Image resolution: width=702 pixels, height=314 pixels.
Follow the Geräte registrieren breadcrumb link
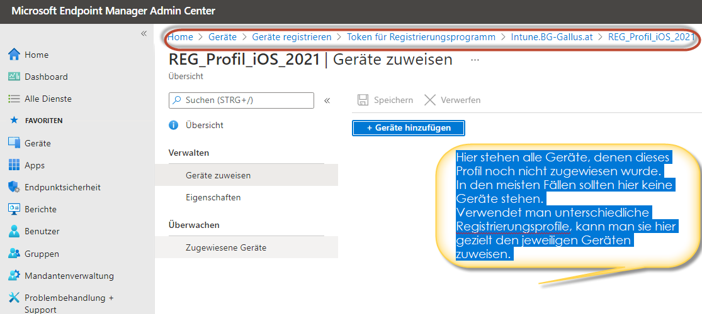(292, 37)
